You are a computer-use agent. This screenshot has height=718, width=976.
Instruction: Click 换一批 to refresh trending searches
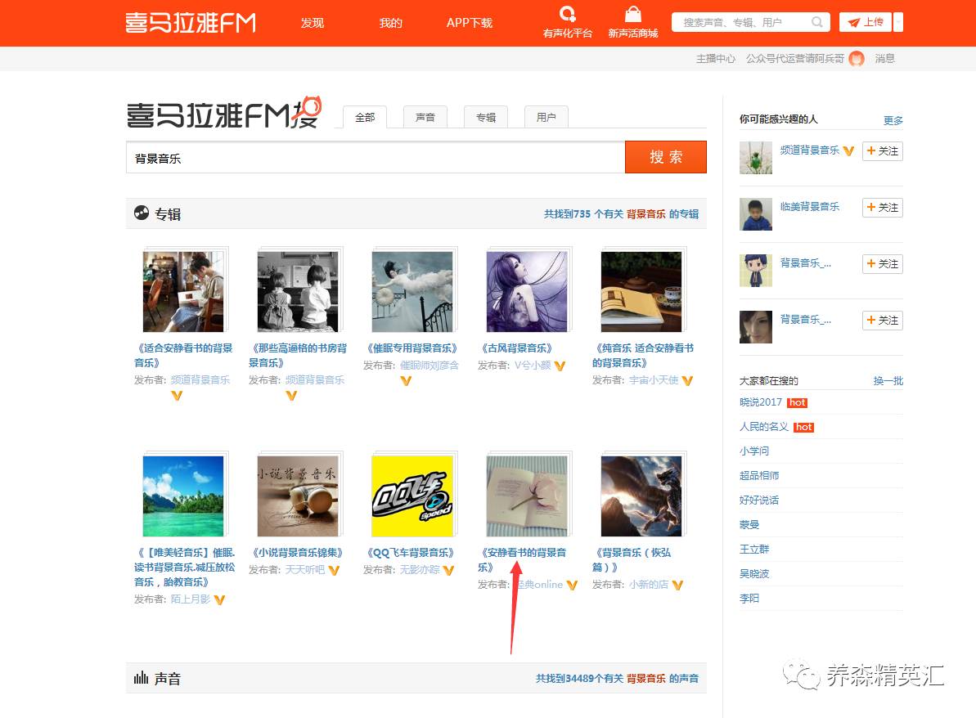888,381
